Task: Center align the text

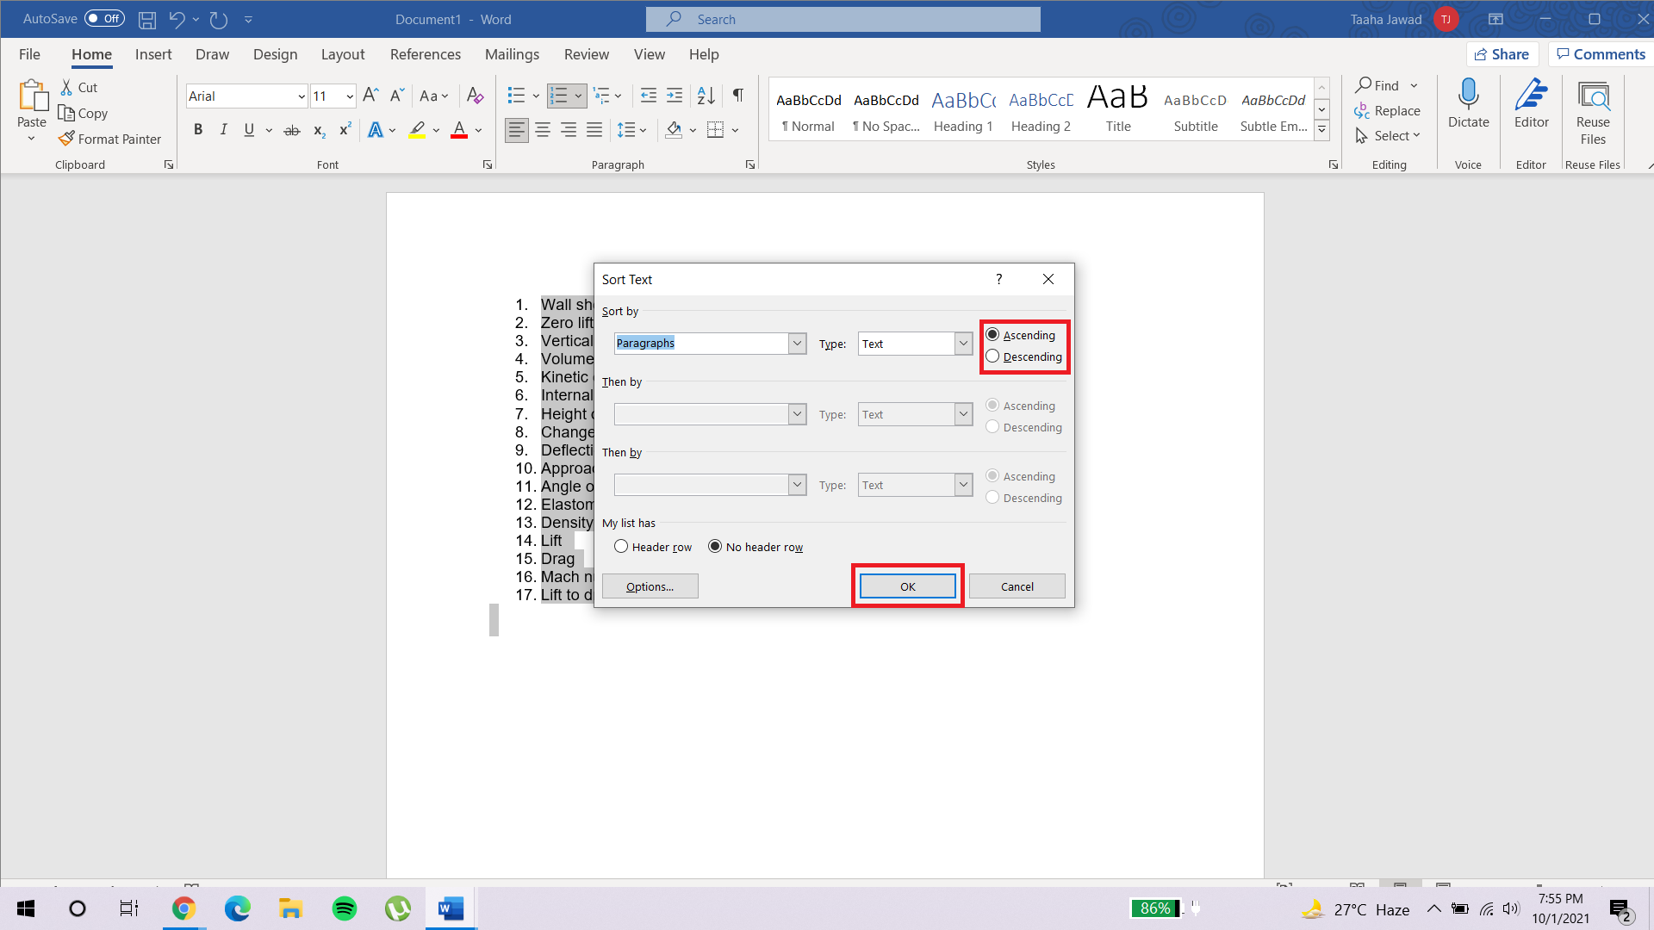Action: [x=543, y=130]
